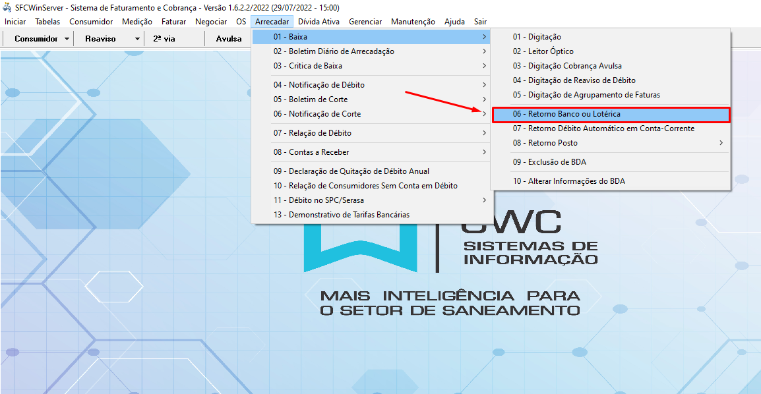
Task: Open the Manutenção menu
Action: tap(413, 21)
